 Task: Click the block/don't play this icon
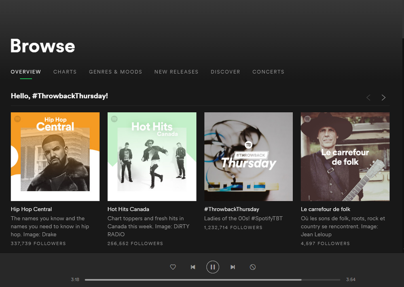tap(253, 267)
